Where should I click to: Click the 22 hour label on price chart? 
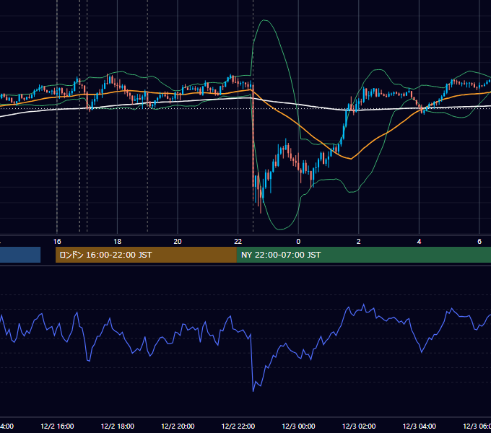pyautogui.click(x=238, y=242)
